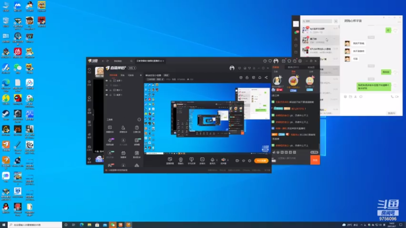Click the user avatar in Douyu header
Screen dimensions: 406x228
(276, 61)
